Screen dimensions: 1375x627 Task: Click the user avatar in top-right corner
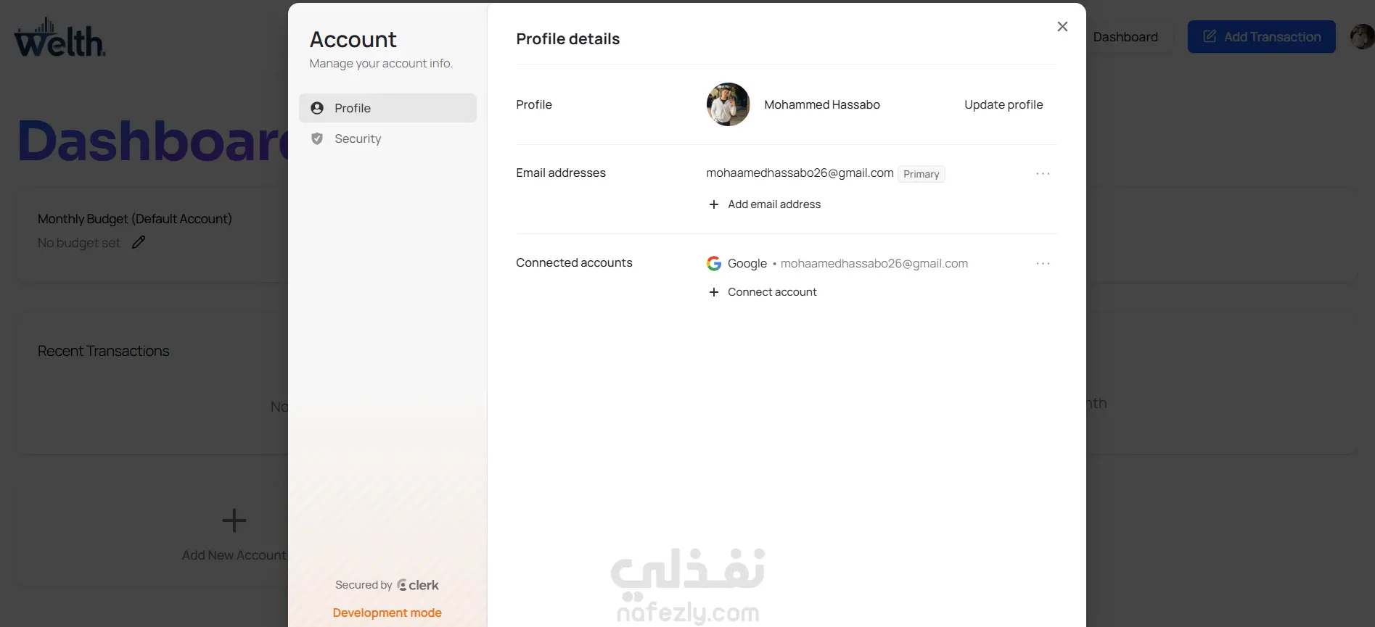pos(1362,37)
